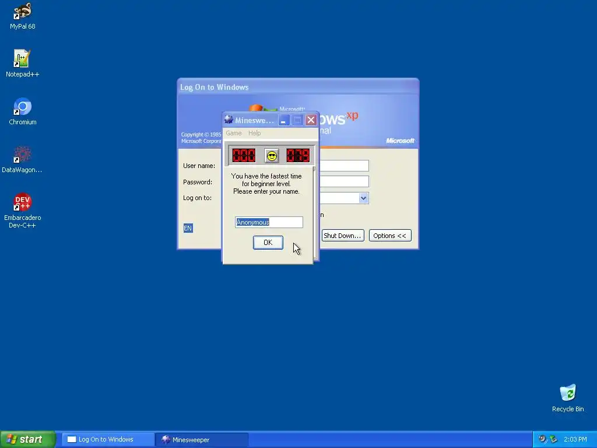
Task: Close the Minesweeper window
Action: click(x=311, y=120)
